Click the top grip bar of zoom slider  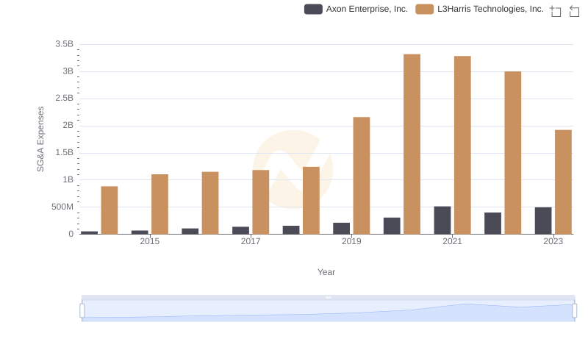[328, 297]
